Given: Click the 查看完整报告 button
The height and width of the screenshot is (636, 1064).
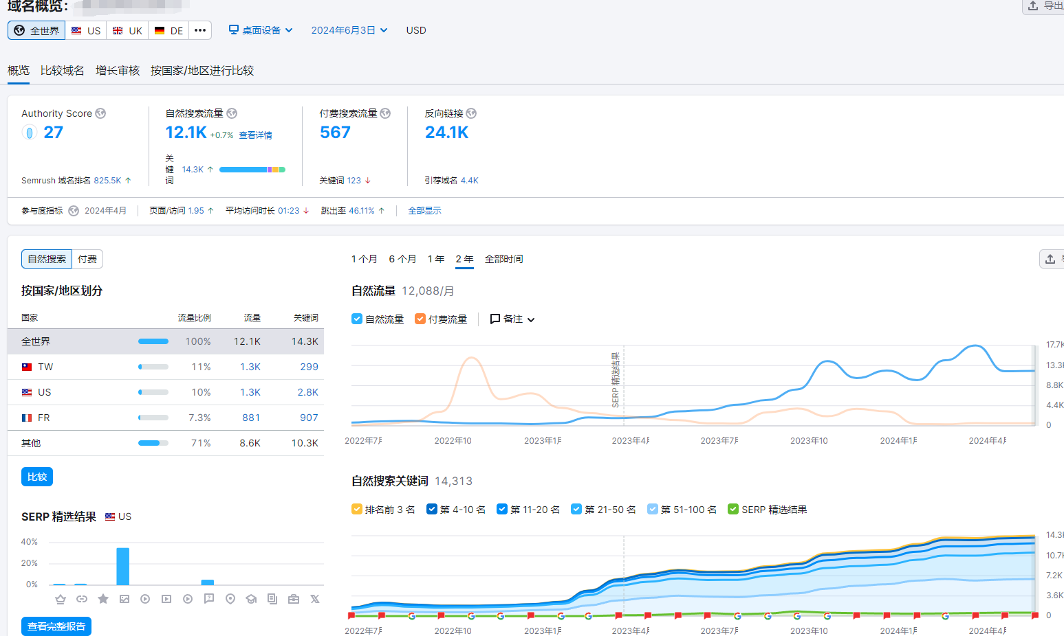Looking at the screenshot, I should click(x=56, y=626).
